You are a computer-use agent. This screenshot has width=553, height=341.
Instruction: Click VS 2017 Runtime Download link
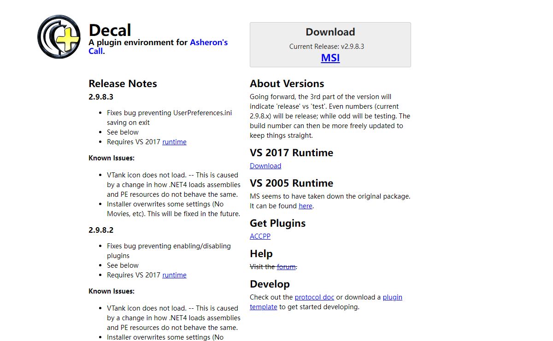(265, 166)
